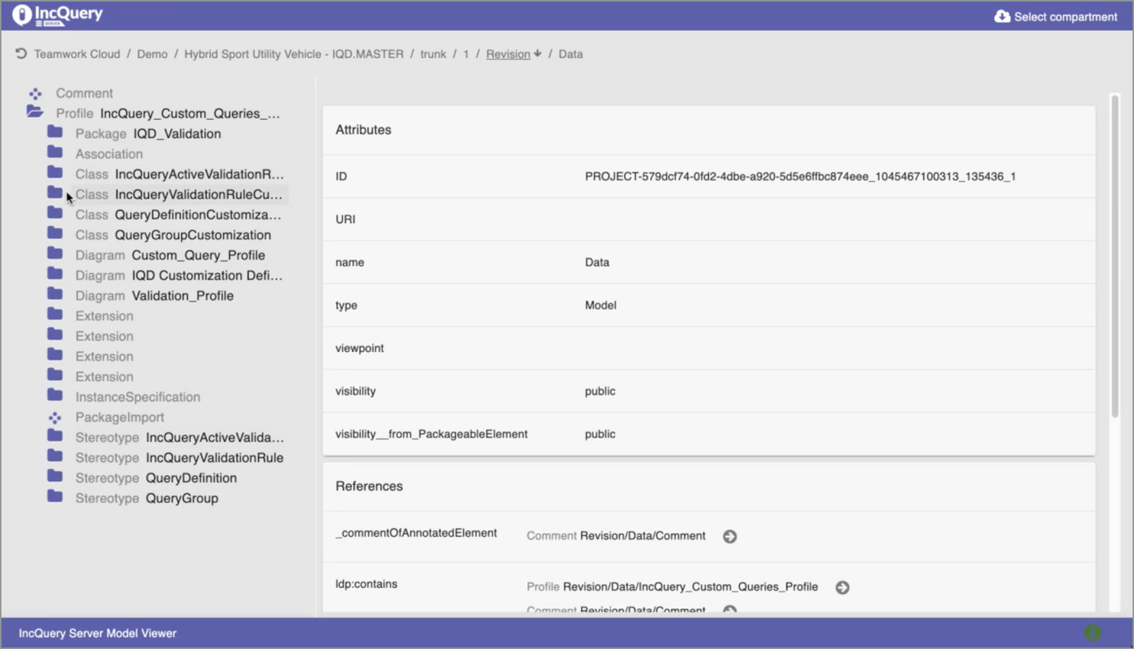Click the Attributes section heading
Image resolution: width=1134 pixels, height=649 pixels.
click(x=363, y=130)
